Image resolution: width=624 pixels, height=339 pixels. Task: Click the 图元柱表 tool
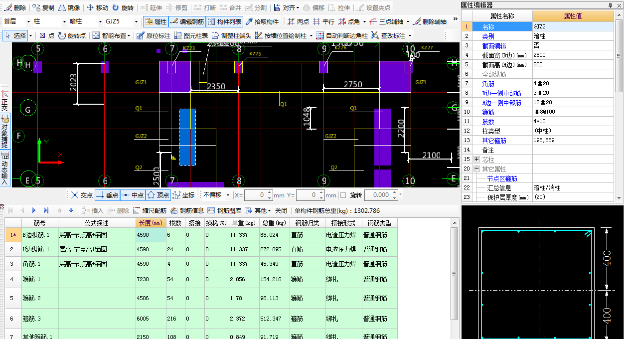191,35
